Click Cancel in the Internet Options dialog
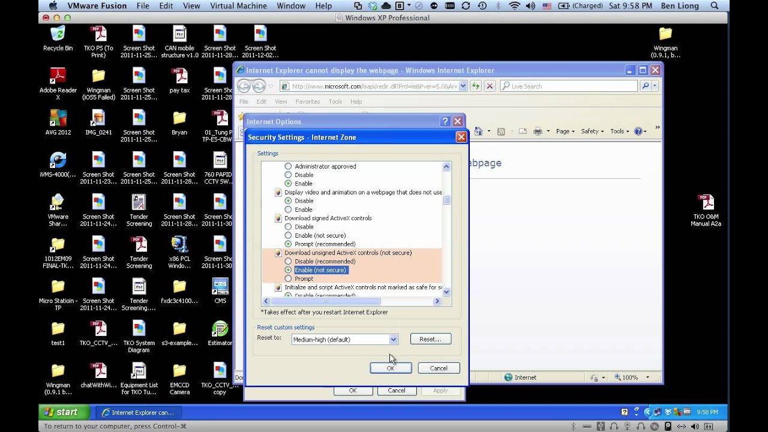Image resolution: width=768 pixels, height=432 pixels. pyautogui.click(x=397, y=391)
